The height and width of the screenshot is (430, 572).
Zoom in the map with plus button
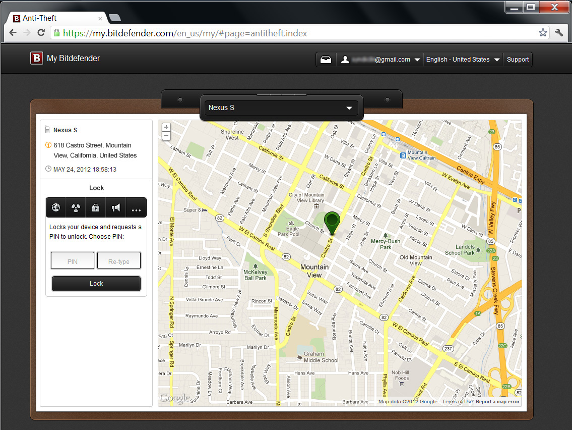166,127
